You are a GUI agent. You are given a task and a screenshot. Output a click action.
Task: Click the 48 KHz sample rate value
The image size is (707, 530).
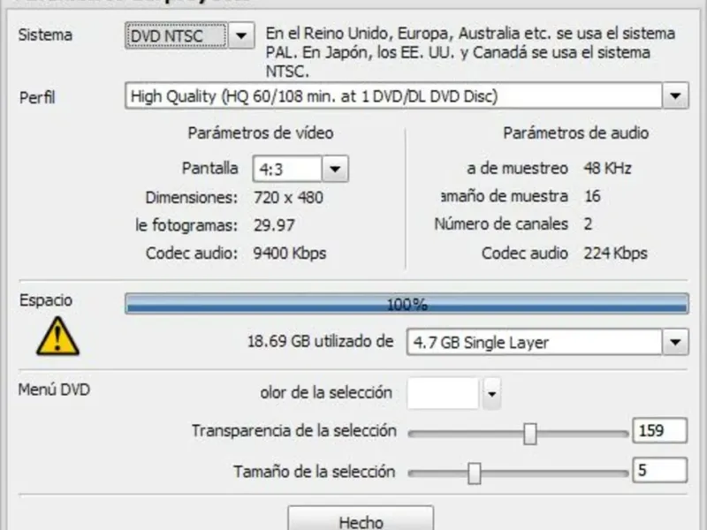pyautogui.click(x=608, y=168)
